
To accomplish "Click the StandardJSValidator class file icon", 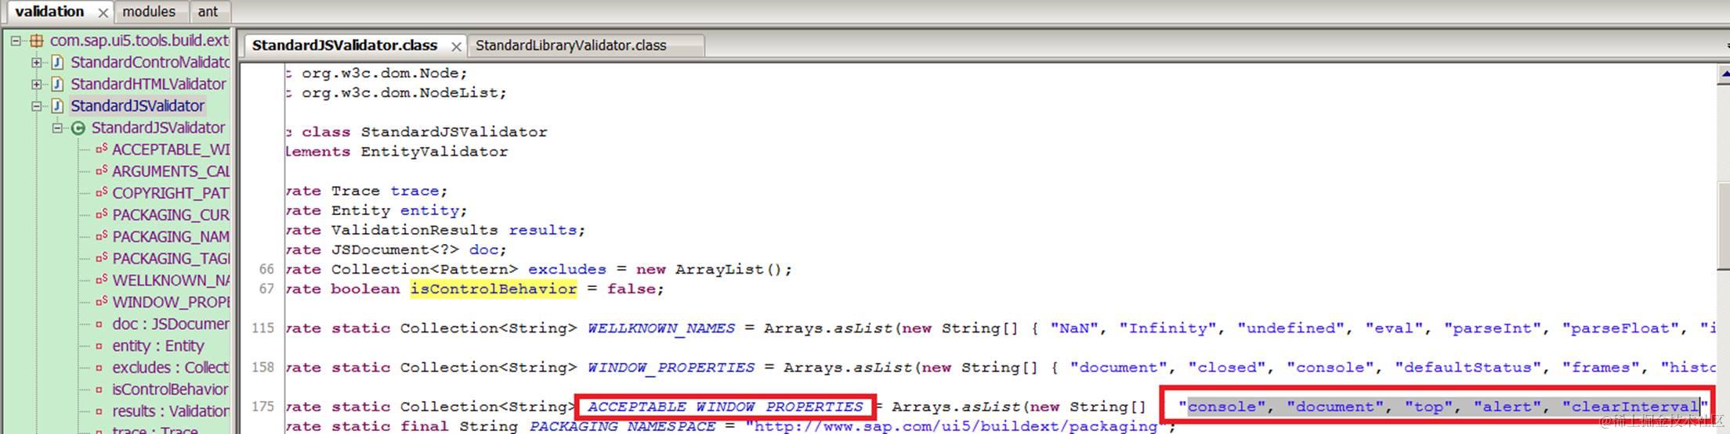I will click(57, 106).
